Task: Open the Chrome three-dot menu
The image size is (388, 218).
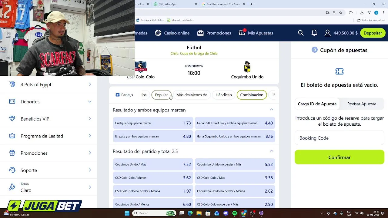Action: tap(383, 13)
